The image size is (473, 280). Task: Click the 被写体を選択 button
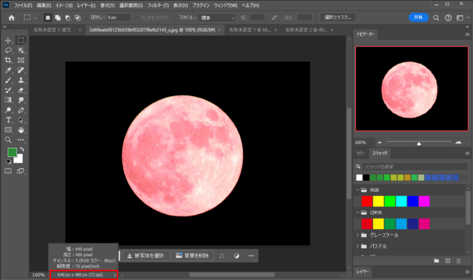146,256
